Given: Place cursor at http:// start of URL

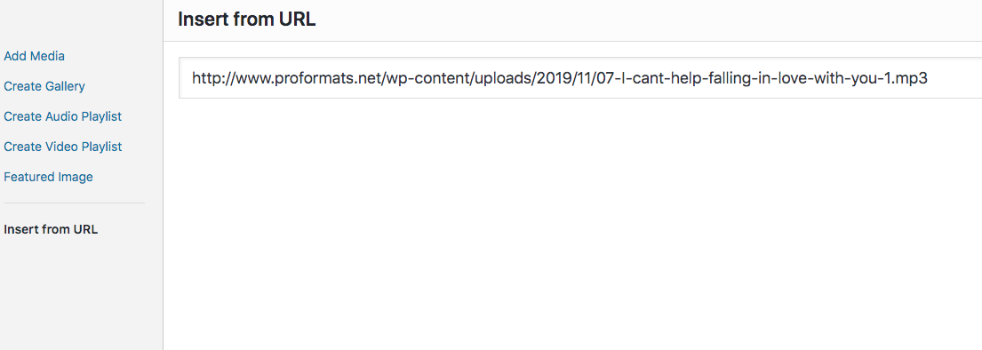Looking at the screenshot, I should (x=215, y=78).
